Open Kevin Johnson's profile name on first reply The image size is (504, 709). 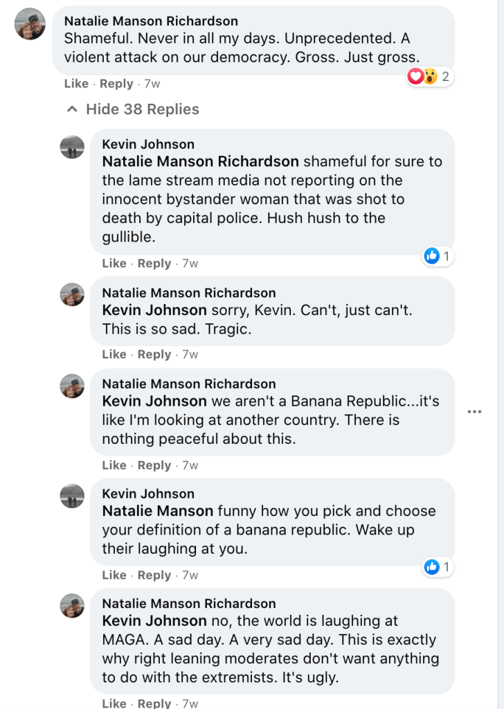(x=148, y=144)
